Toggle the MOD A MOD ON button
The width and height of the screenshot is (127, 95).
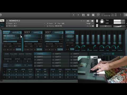pyautogui.click(x=19, y=50)
